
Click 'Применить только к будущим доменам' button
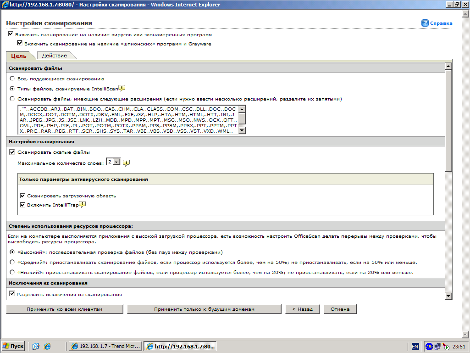point(204,309)
